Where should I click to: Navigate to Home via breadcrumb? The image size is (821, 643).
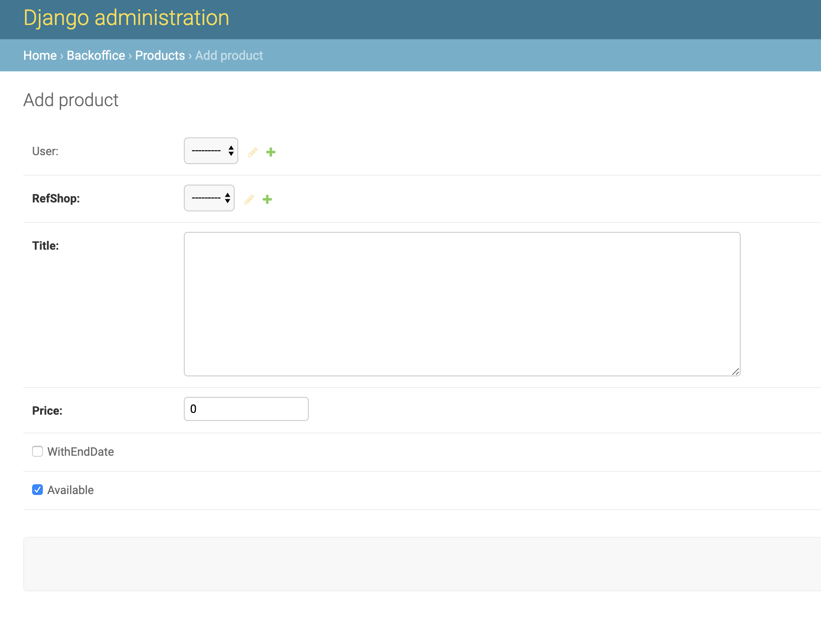coord(40,55)
